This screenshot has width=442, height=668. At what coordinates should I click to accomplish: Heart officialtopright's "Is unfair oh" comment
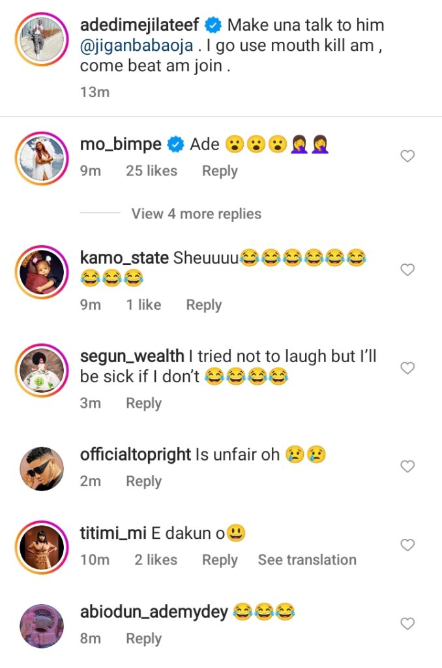tap(407, 466)
